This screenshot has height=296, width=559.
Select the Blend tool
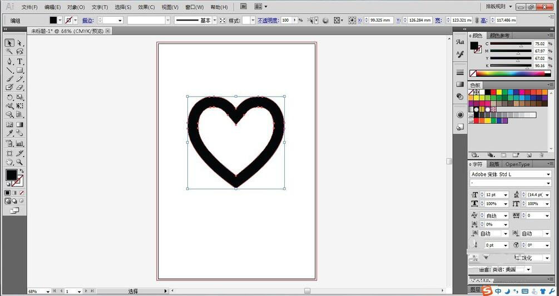tap(19, 133)
